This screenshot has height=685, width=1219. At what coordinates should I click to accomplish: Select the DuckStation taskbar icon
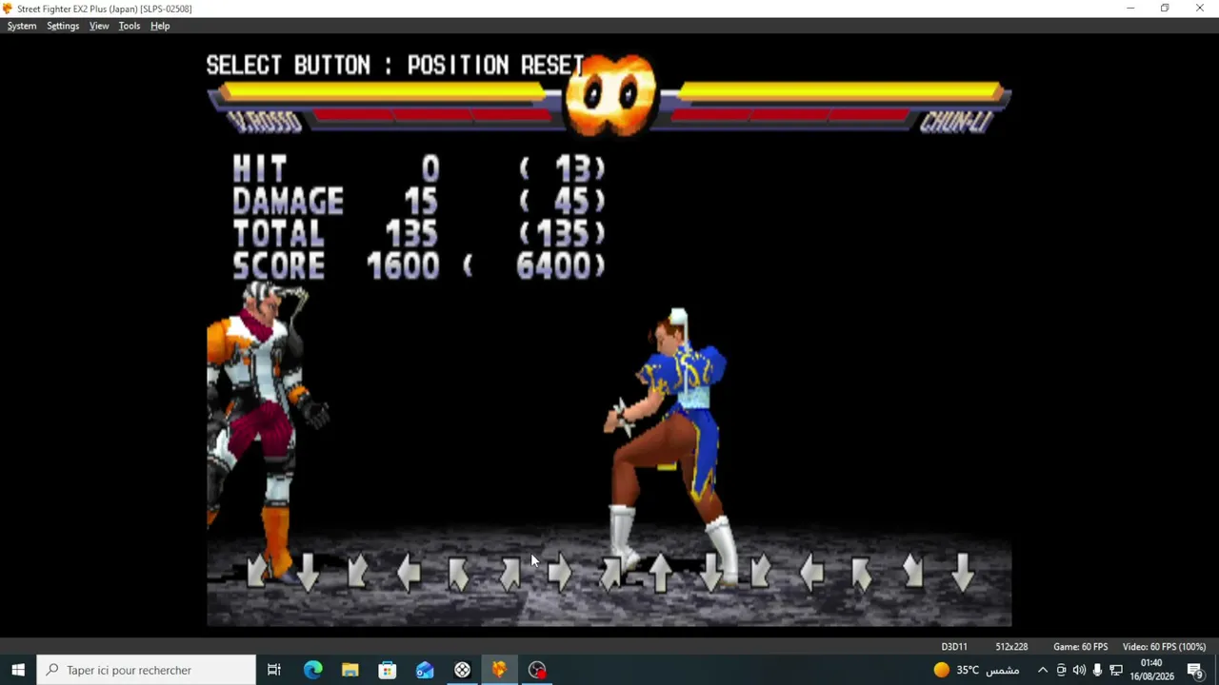click(x=499, y=670)
